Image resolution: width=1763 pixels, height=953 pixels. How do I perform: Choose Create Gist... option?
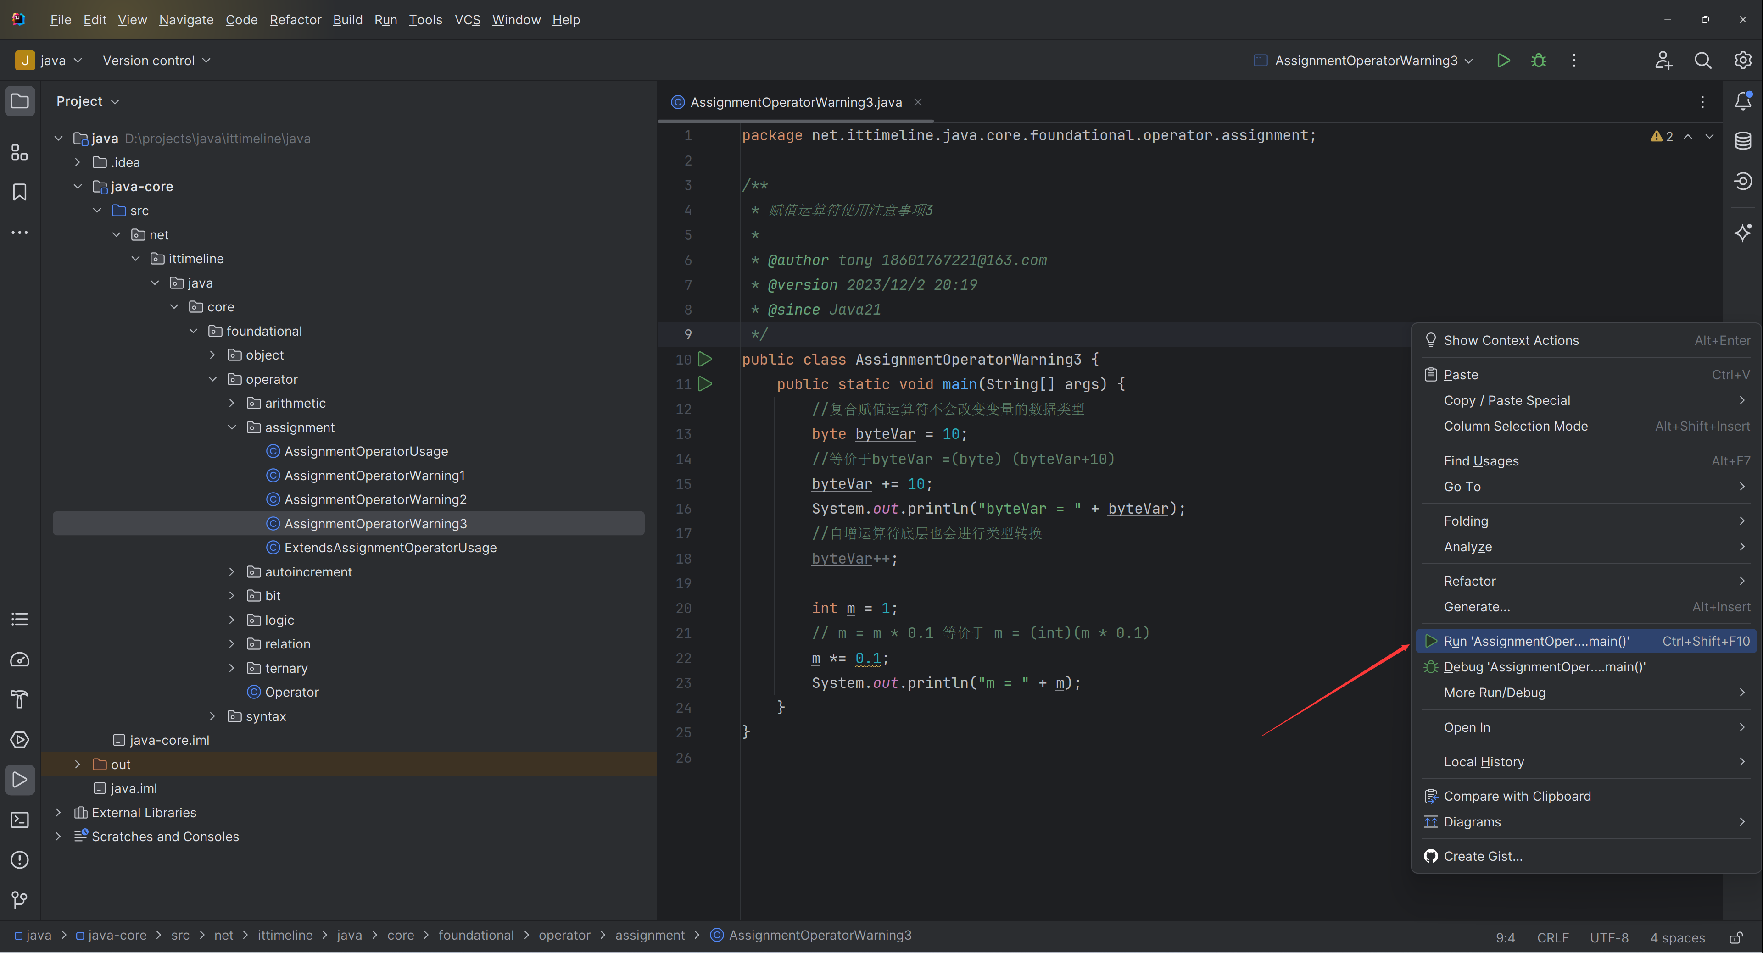[x=1586, y=856]
